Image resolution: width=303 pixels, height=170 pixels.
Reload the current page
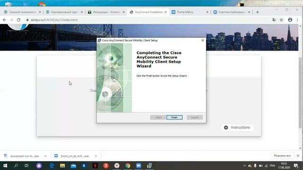coord(18,20)
